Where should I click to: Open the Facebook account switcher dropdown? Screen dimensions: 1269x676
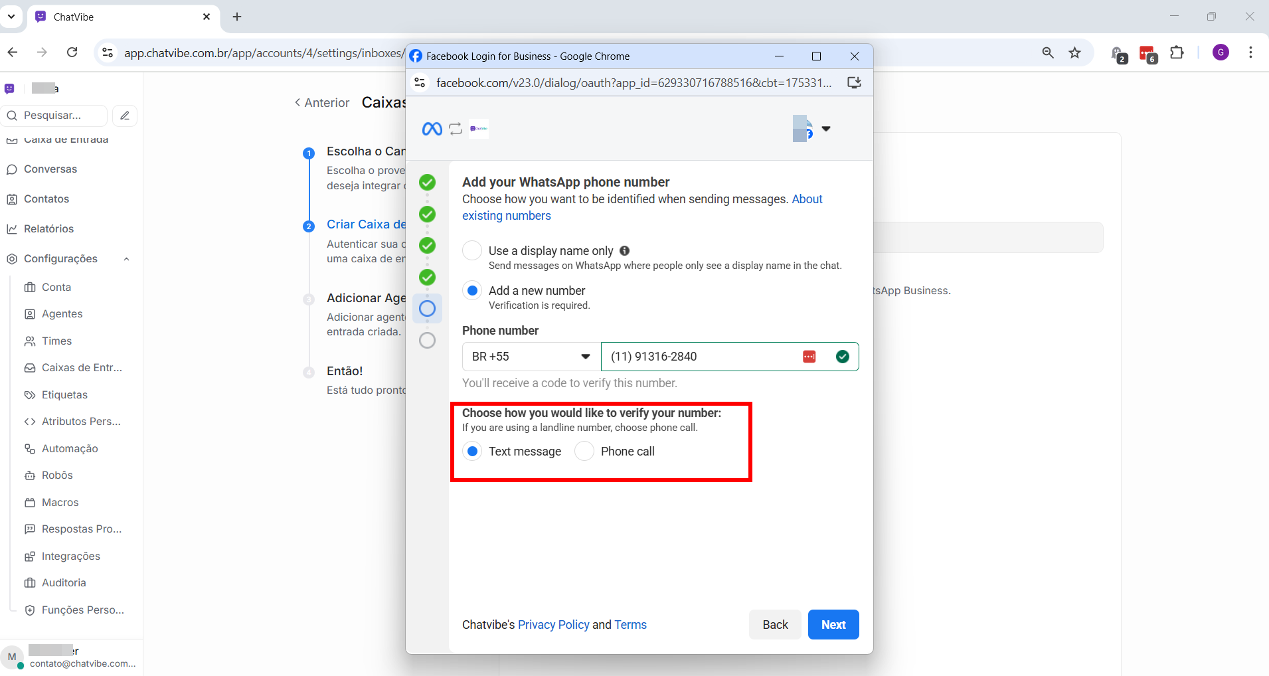point(826,129)
